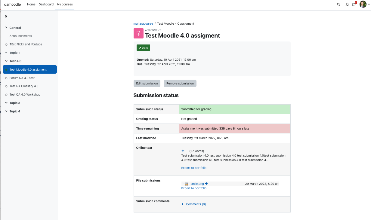This screenshot has width=371, height=220.
Task: Click the Topic 3 section title
Action: point(15,103)
